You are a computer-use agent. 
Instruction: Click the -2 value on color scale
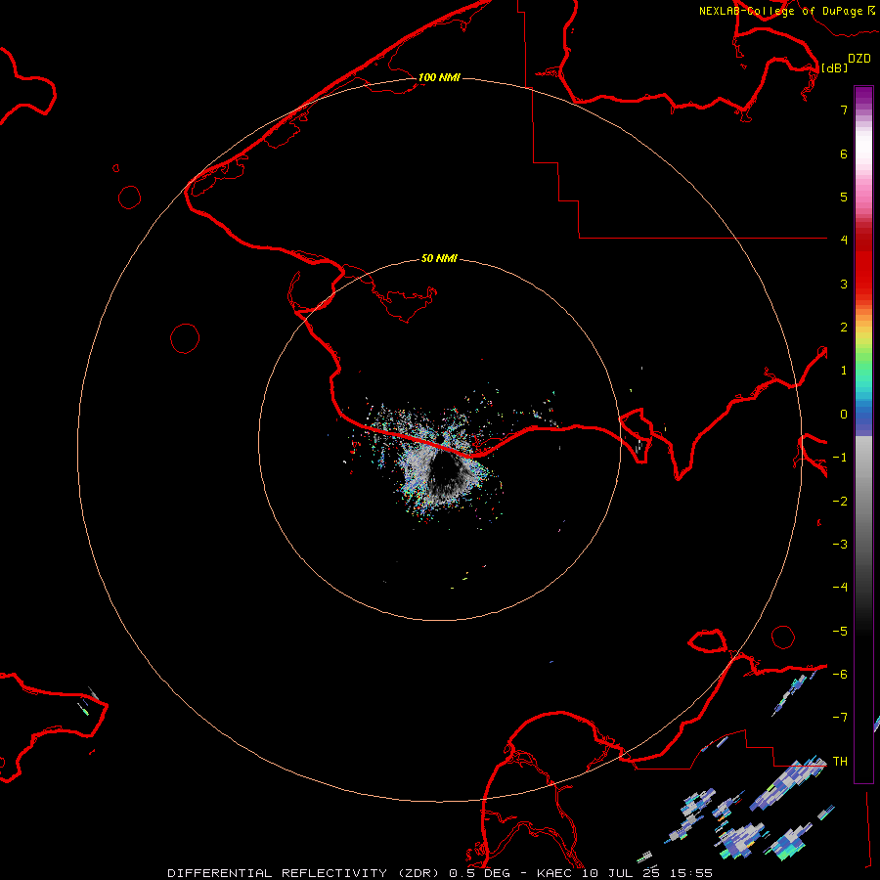click(x=840, y=502)
